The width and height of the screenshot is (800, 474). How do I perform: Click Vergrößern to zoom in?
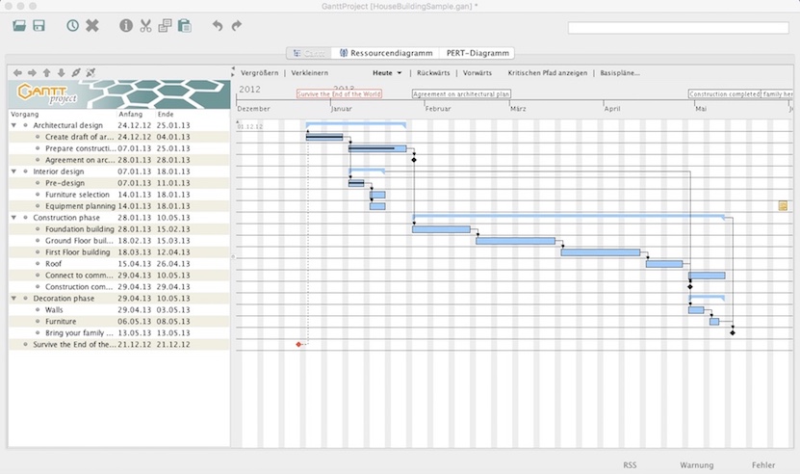260,73
